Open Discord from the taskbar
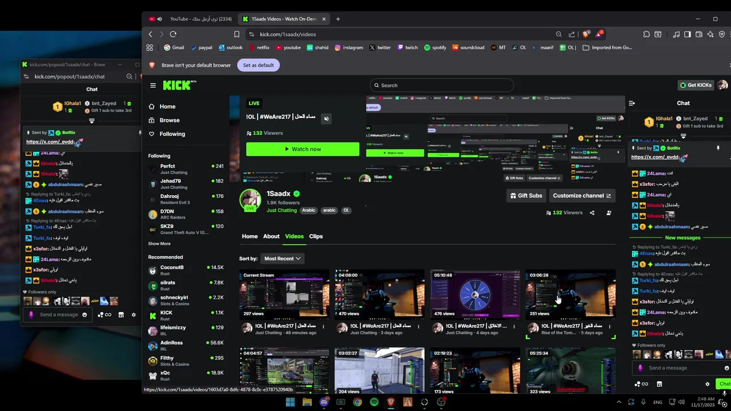The height and width of the screenshot is (411, 731). [324, 402]
